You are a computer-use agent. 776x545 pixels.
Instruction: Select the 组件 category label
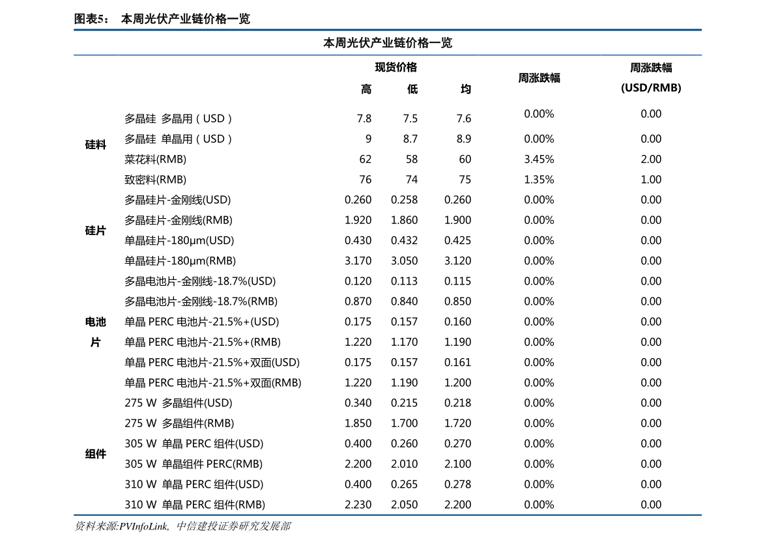94,454
